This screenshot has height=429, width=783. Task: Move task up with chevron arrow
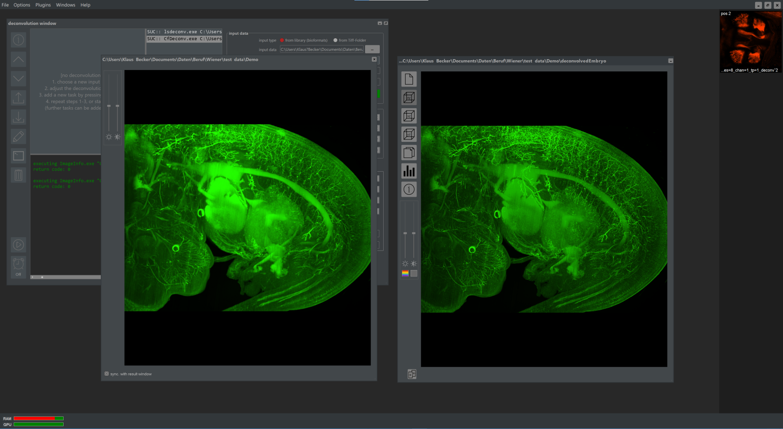point(18,59)
